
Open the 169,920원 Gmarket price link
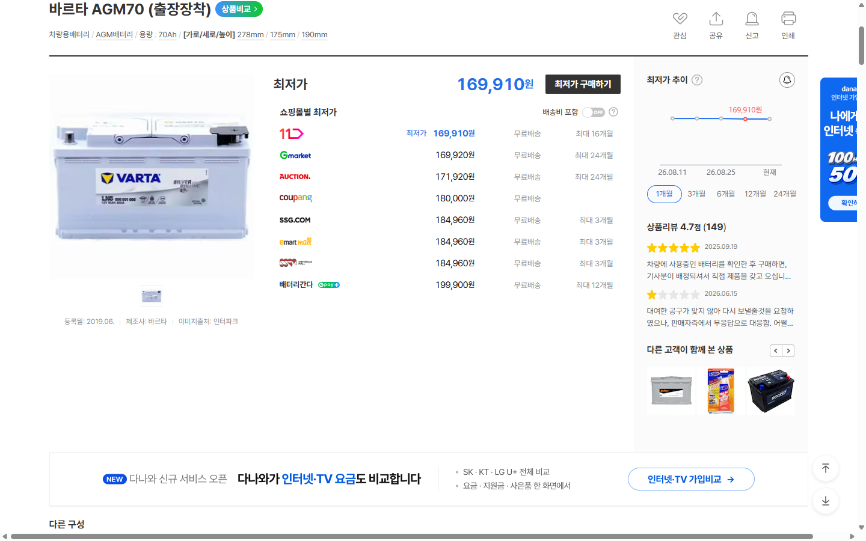tap(455, 155)
